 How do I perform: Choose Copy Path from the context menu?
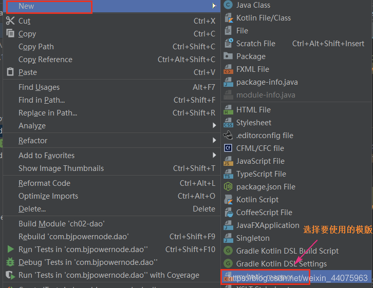coord(112,47)
